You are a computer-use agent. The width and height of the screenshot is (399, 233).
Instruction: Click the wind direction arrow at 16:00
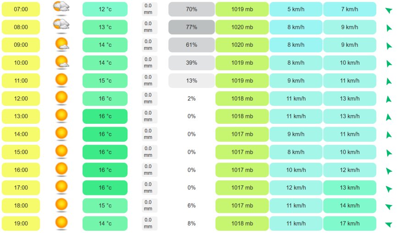(389, 171)
